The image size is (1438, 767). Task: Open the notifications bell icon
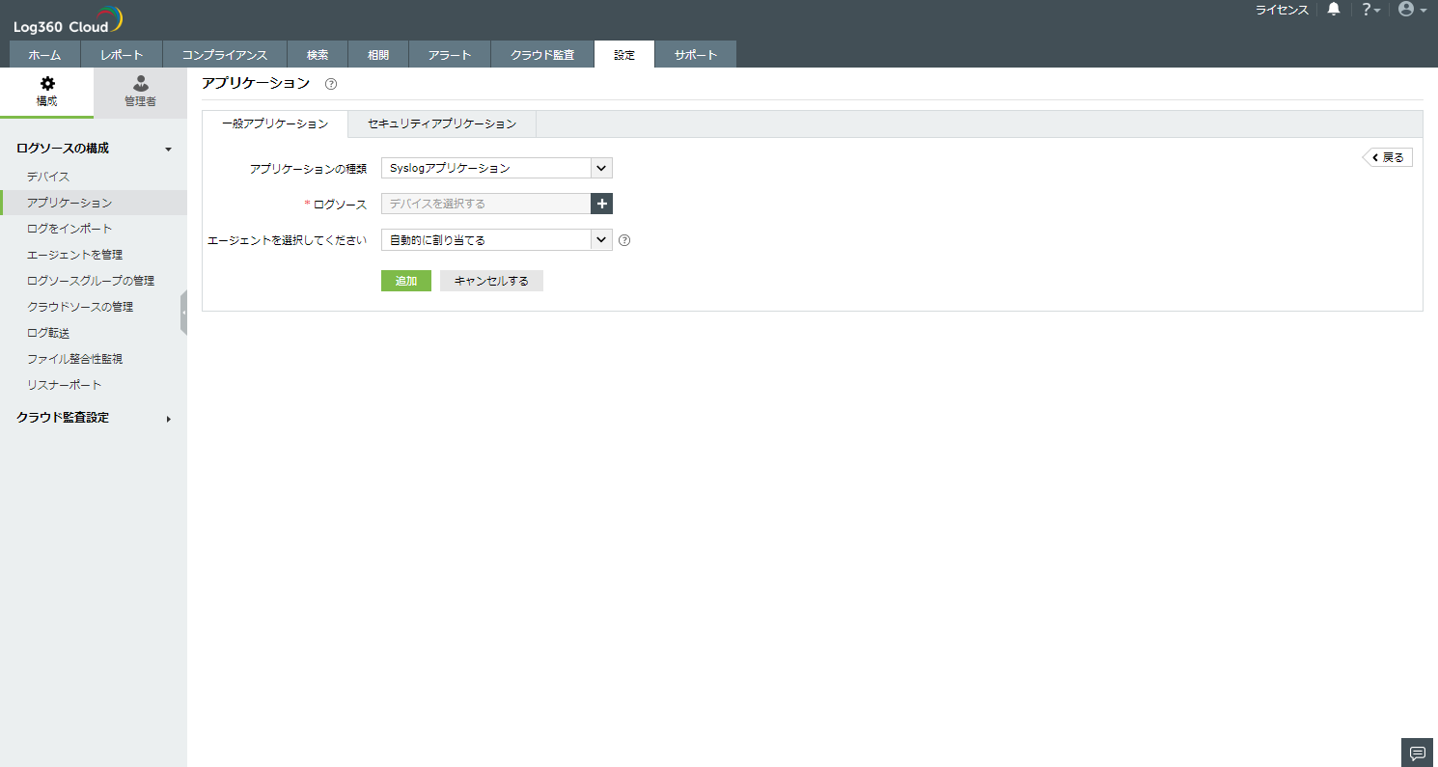coord(1334,10)
